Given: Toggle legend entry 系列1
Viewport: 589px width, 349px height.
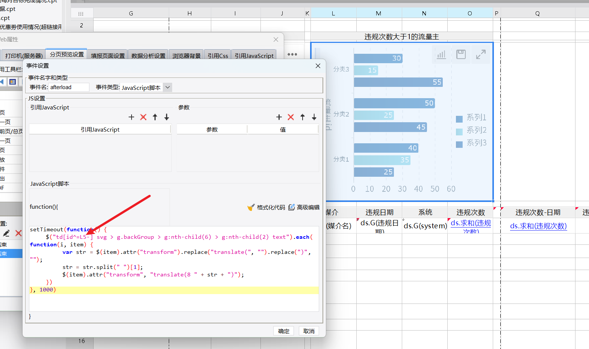Looking at the screenshot, I should point(471,118).
